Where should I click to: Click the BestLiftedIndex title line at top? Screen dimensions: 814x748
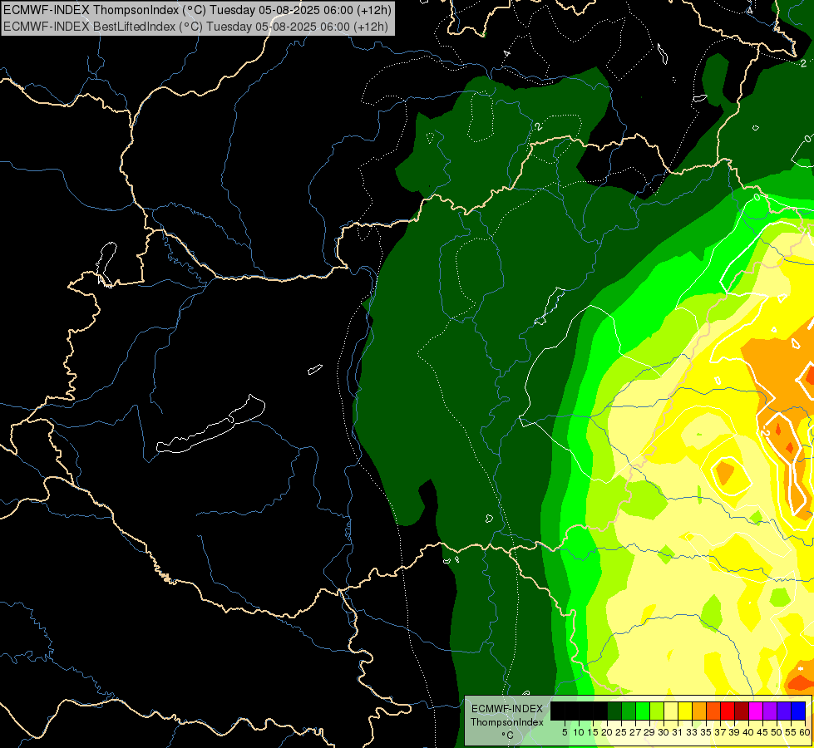coord(195,26)
